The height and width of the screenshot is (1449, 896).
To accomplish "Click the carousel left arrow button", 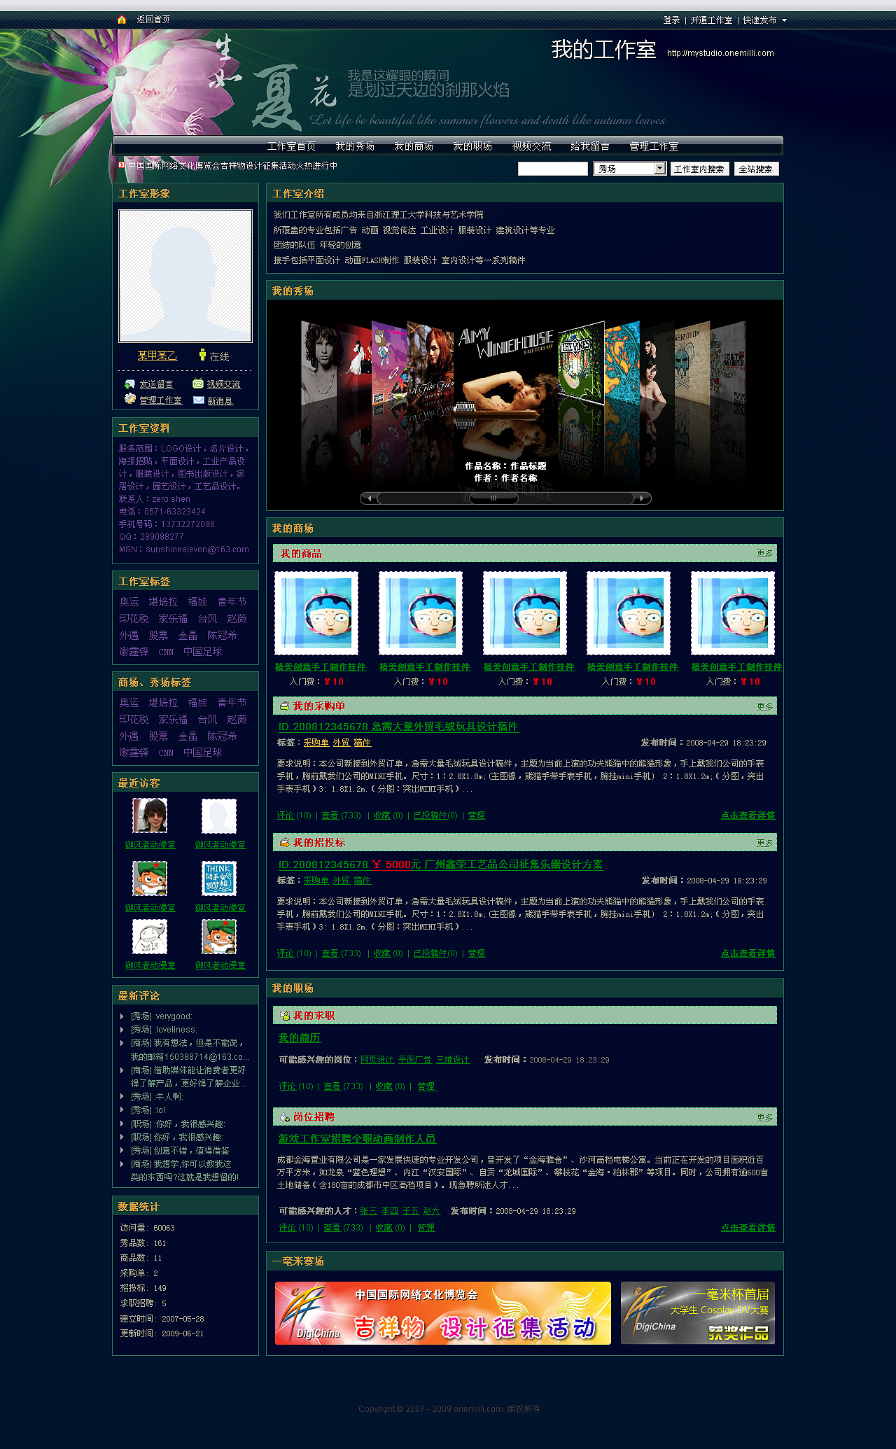I will pos(369,498).
